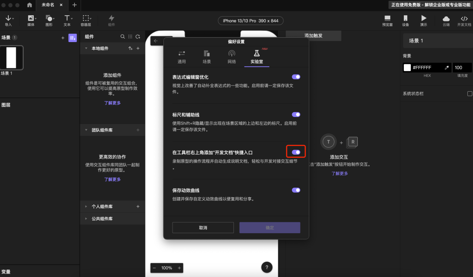Image resolution: width=473 pixels, height=277 pixels.
Task: Disable the 表达式编辑窗优化 toggle
Action: tap(296, 77)
